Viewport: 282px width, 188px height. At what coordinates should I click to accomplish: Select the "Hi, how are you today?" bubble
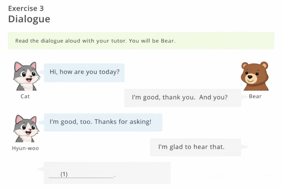click(x=84, y=73)
